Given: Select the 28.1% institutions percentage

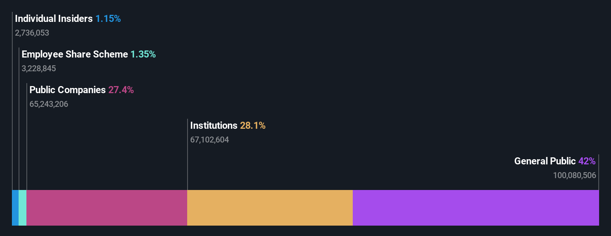Looking at the screenshot, I should pyautogui.click(x=253, y=125).
